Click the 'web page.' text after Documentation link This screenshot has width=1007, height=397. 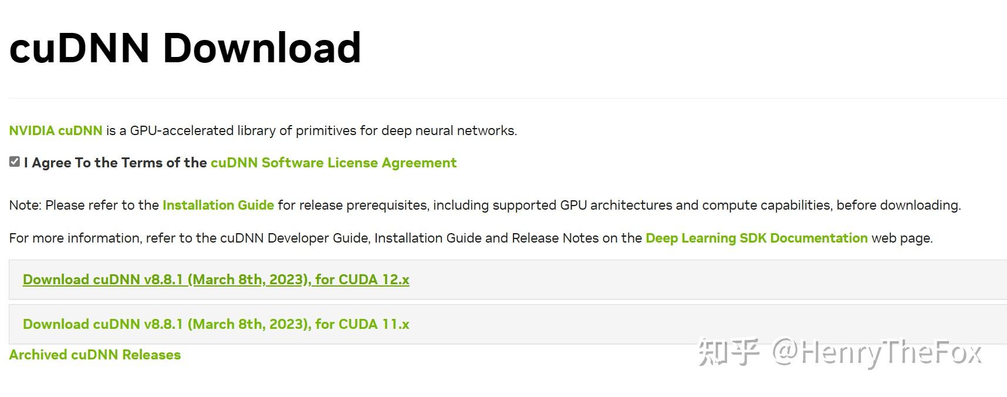click(902, 238)
